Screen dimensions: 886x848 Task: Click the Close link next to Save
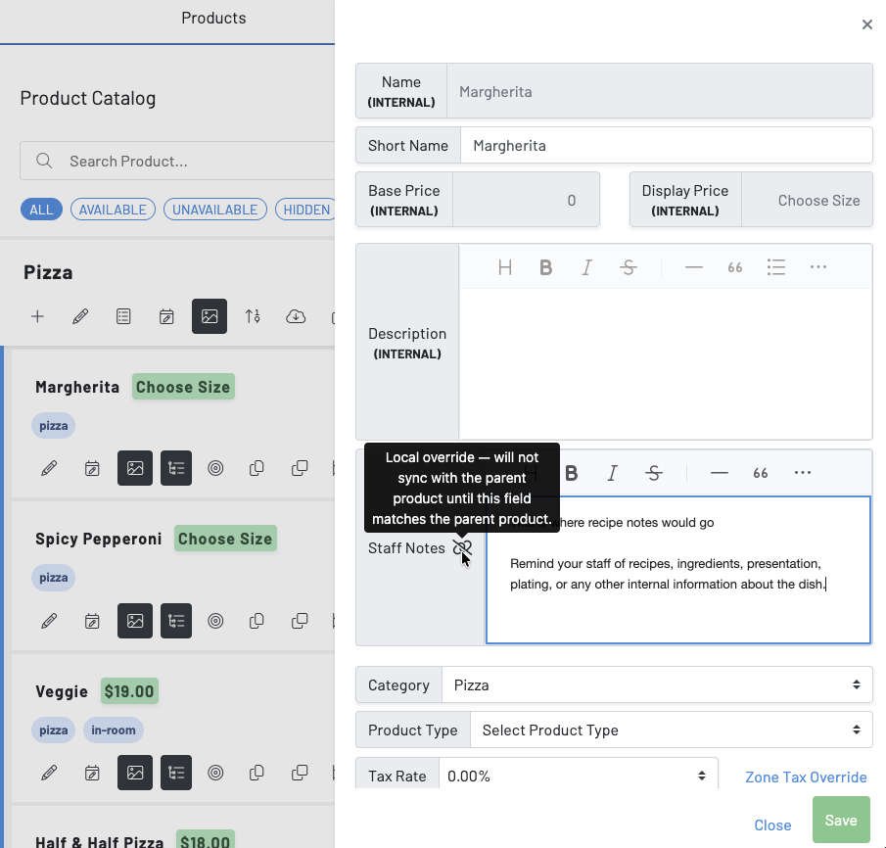(772, 824)
